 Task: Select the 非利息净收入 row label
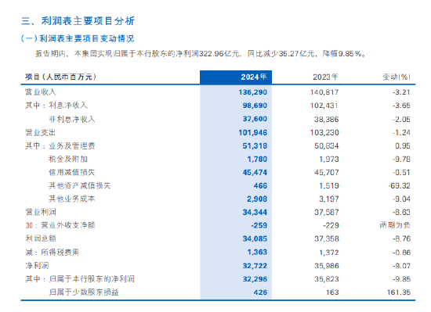72,120
